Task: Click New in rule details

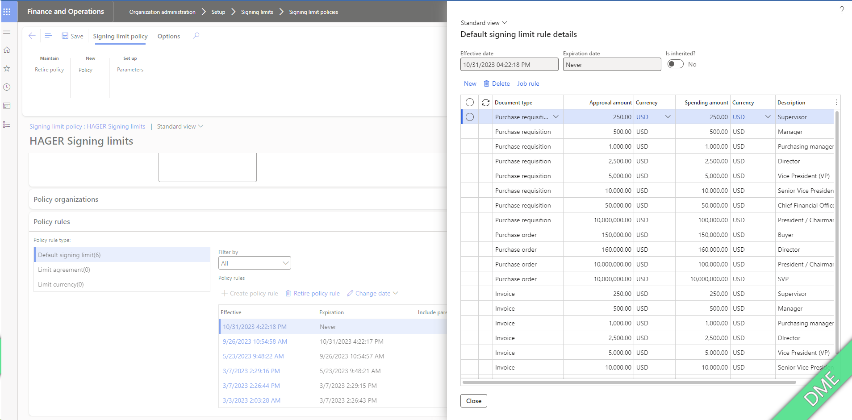Action: coord(470,83)
